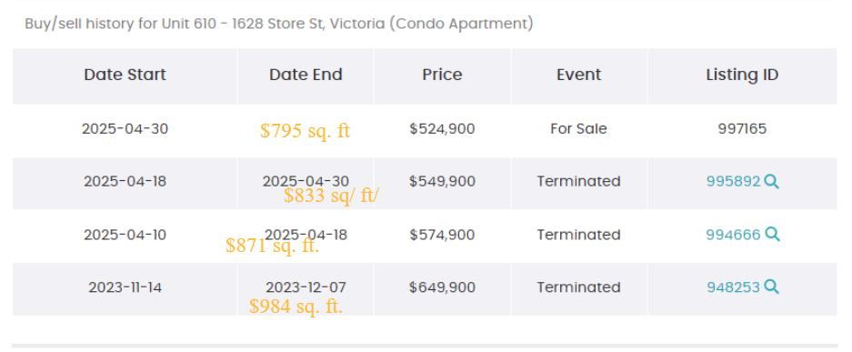Click magnifier icon beside listing 948253

click(771, 287)
